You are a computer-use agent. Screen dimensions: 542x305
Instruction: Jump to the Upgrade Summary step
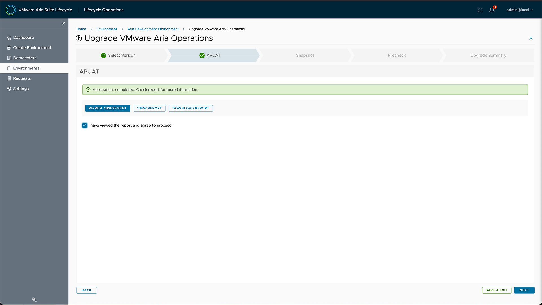coord(488,56)
